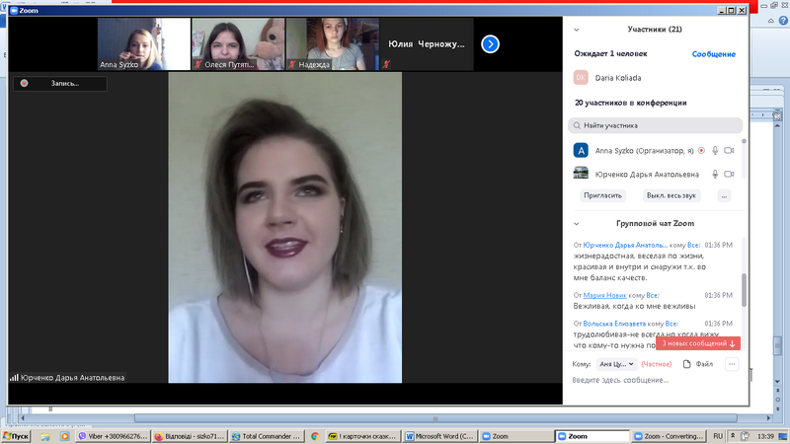Click the next participants arrow in gallery strip
This screenshot has height=444, width=790.
pos(490,43)
